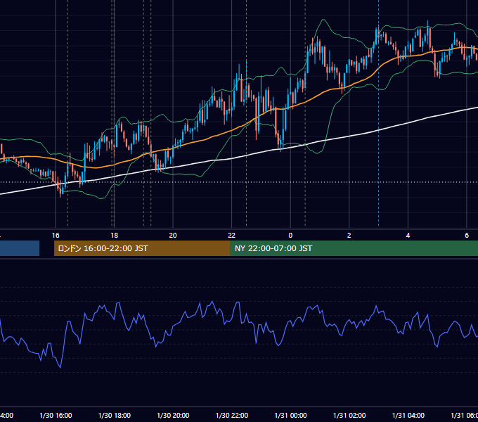Click the 1/31 00:00 date label
478x422 pixels.
pyautogui.click(x=290, y=415)
